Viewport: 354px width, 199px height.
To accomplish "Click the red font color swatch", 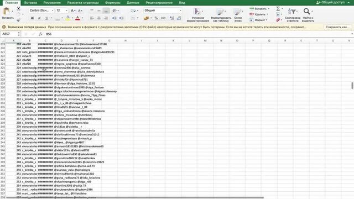I will tap(77, 18).
